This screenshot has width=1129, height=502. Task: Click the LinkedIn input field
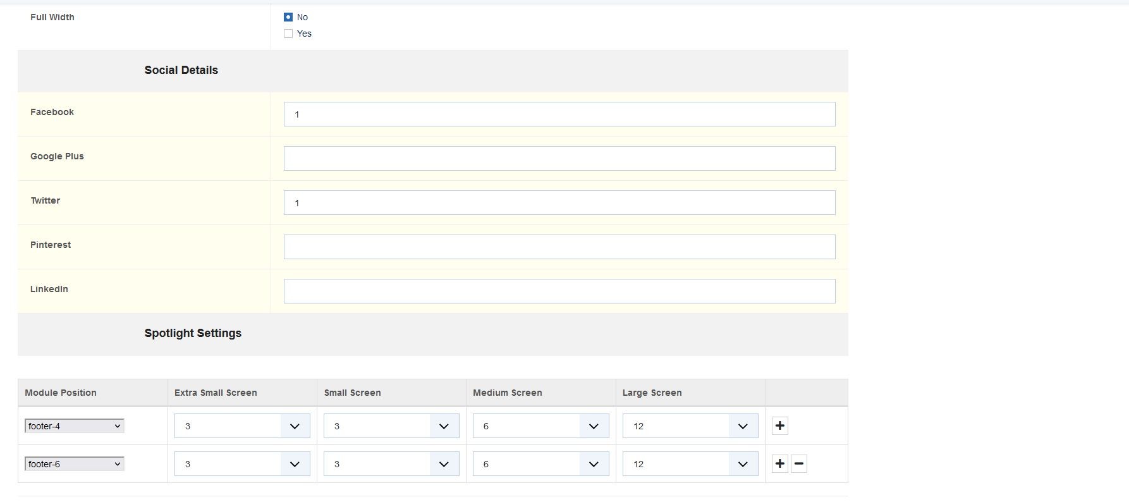(x=559, y=291)
